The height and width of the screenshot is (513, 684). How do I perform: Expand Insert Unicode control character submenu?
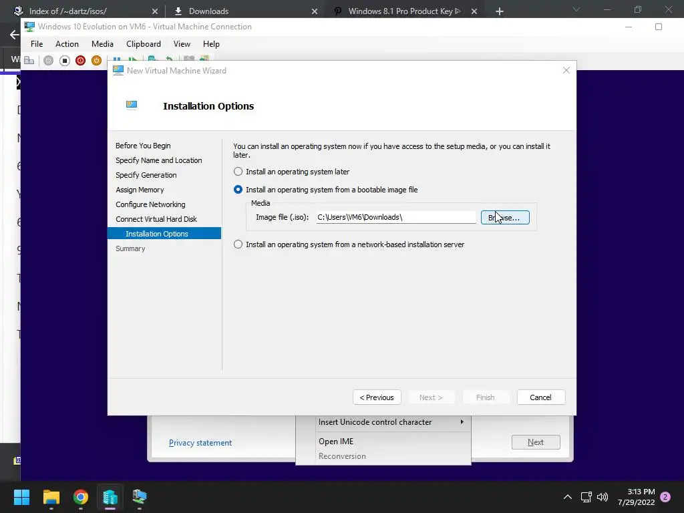pyautogui.click(x=383, y=422)
